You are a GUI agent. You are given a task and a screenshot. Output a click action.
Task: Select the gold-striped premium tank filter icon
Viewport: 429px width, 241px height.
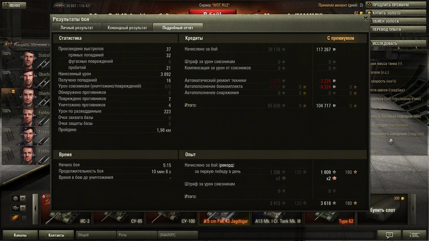point(15,217)
